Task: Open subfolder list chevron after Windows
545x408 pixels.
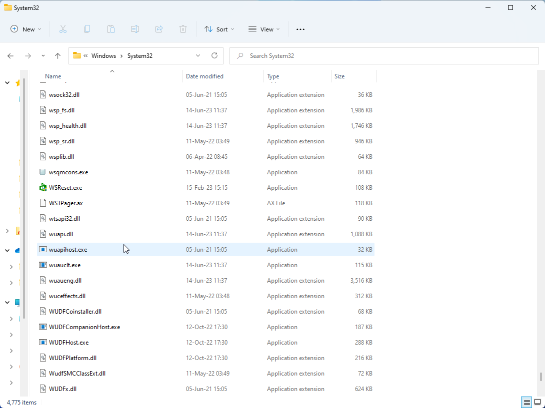Action: point(121,56)
